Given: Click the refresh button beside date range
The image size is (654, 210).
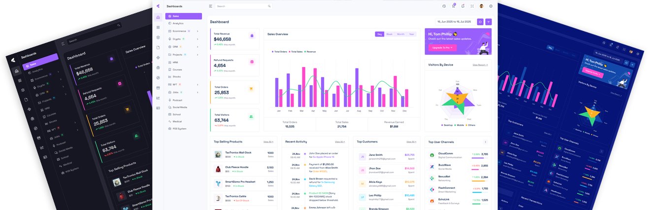Looking at the screenshot, I should coord(480,22).
